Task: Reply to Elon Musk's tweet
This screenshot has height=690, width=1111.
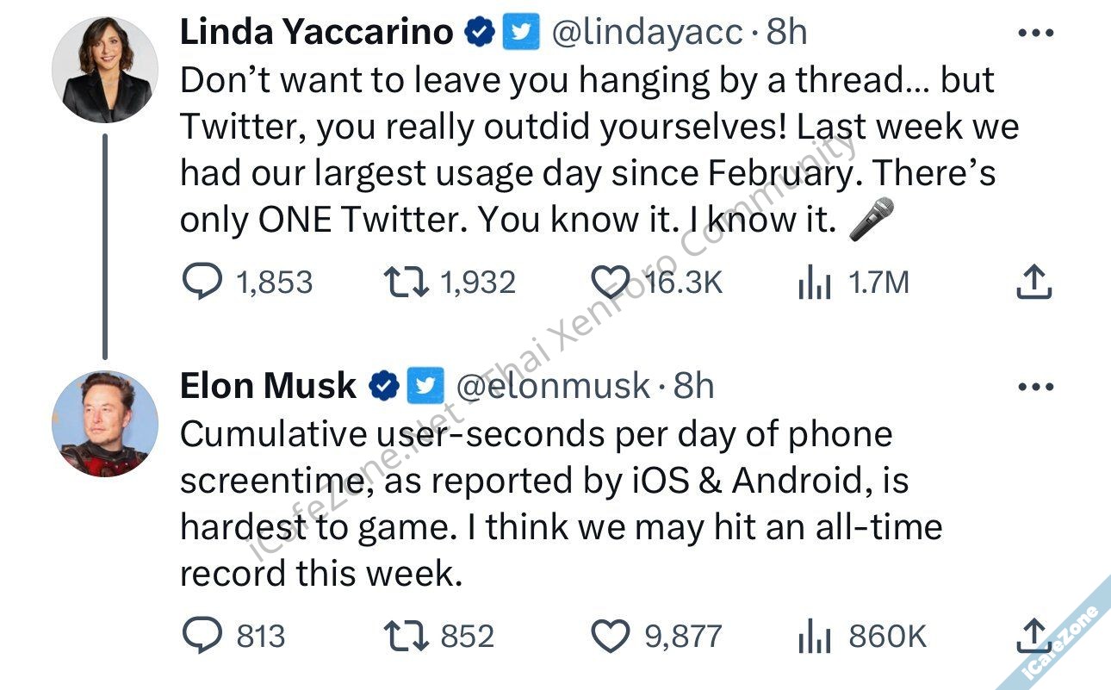Action: 203,637
